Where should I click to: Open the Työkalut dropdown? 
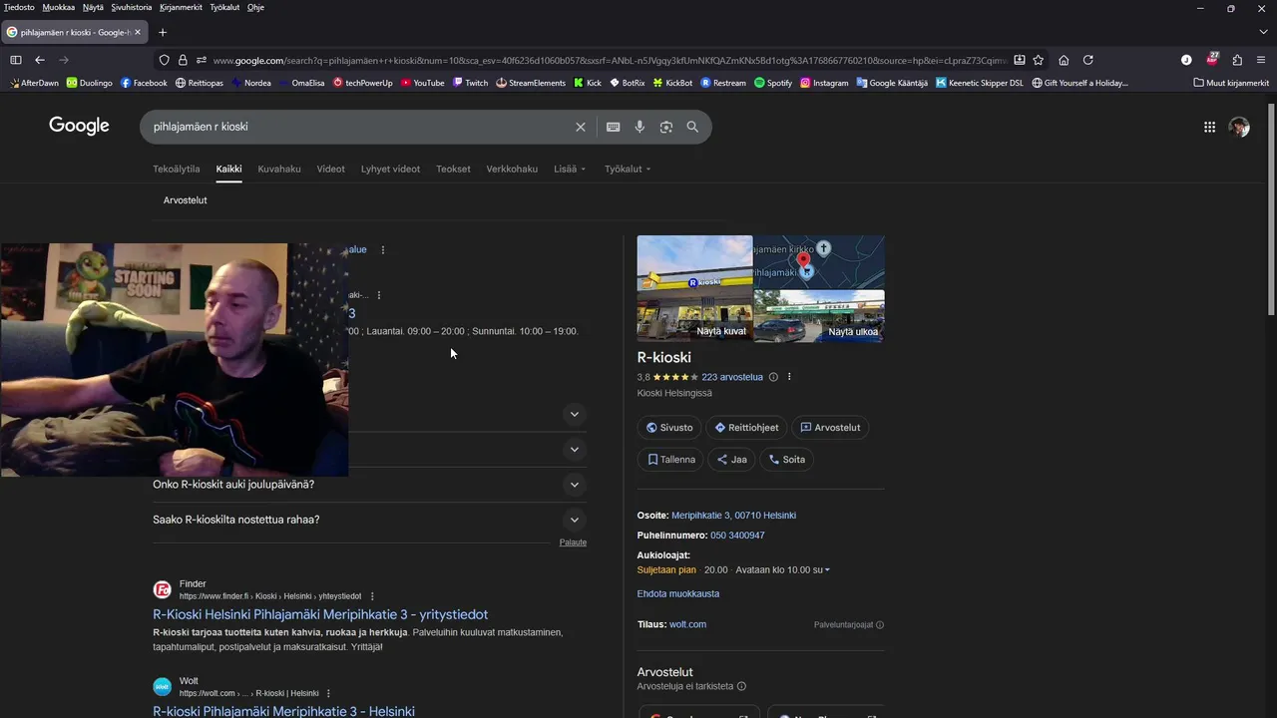click(x=628, y=169)
